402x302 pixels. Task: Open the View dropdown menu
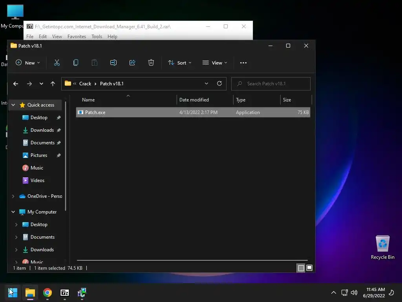[215, 63]
